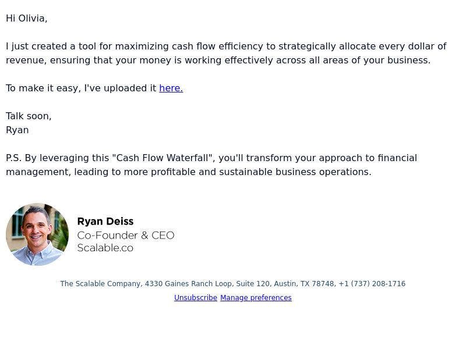Click "Austin, TX 78748" in the footer
This screenshot has width=466, height=349.
[305, 284]
